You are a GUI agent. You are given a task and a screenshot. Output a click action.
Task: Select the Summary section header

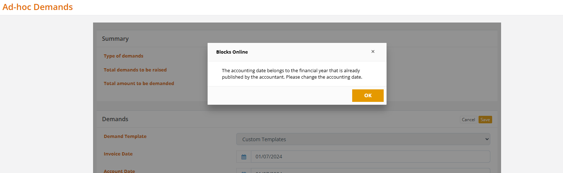click(115, 39)
